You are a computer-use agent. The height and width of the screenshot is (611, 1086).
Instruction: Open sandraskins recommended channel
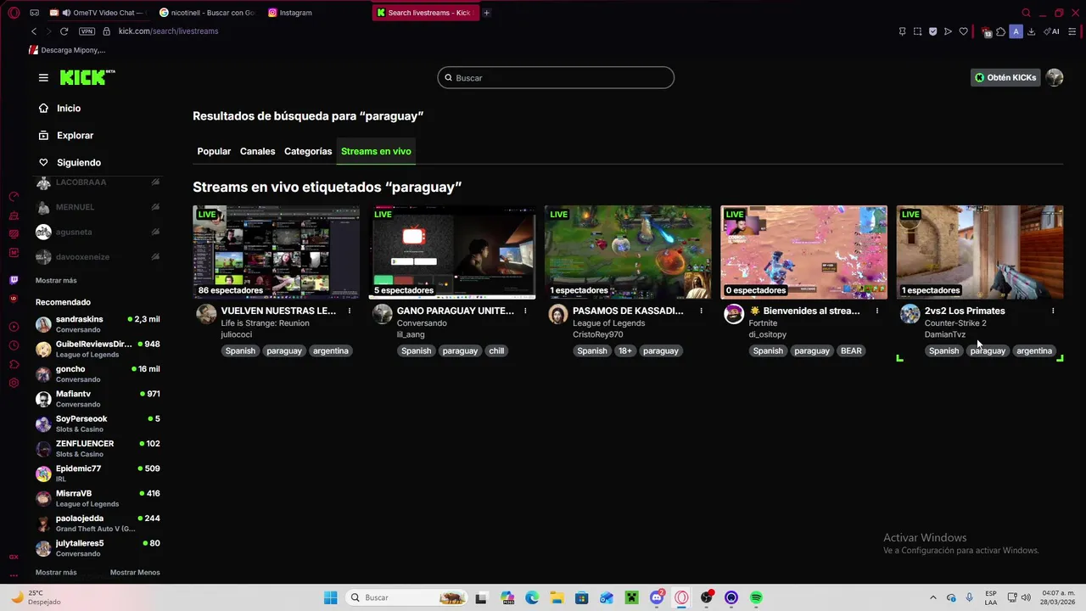pyautogui.click(x=98, y=323)
